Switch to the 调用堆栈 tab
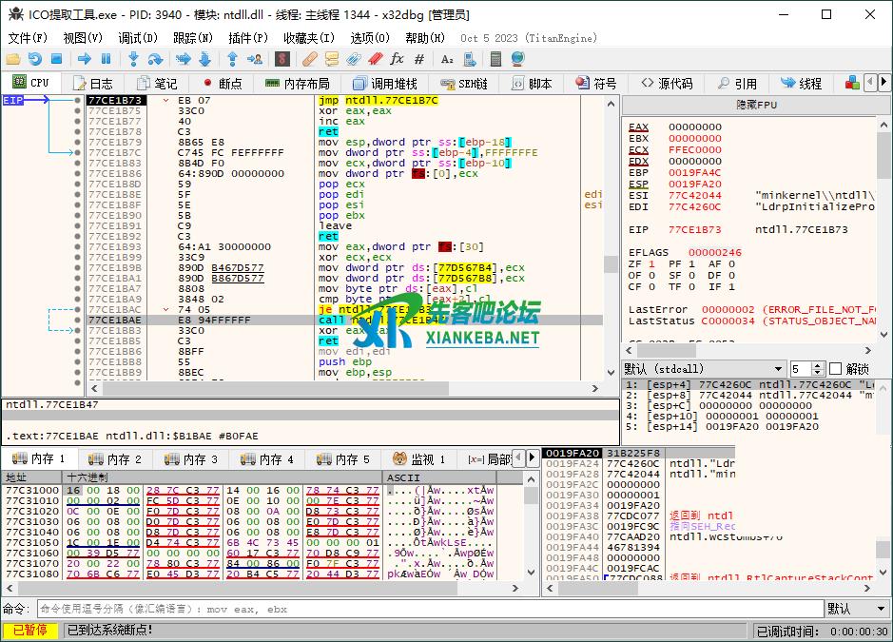Viewport: 893px width, 642px height. (385, 83)
